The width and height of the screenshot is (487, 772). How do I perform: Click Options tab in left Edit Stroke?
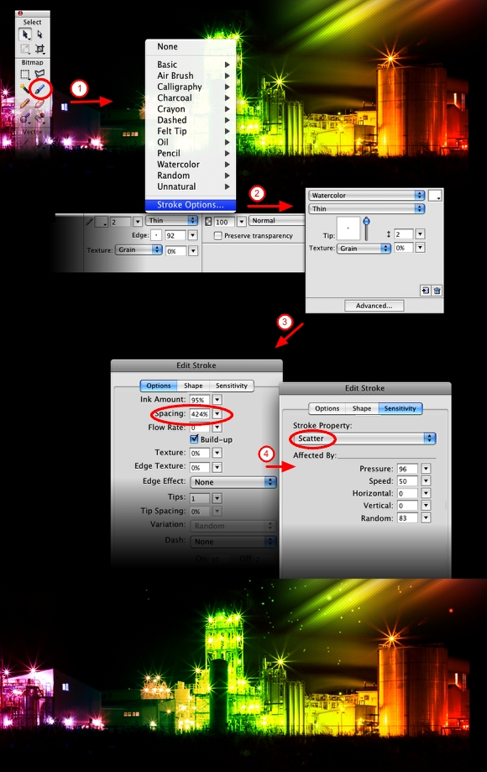[159, 386]
